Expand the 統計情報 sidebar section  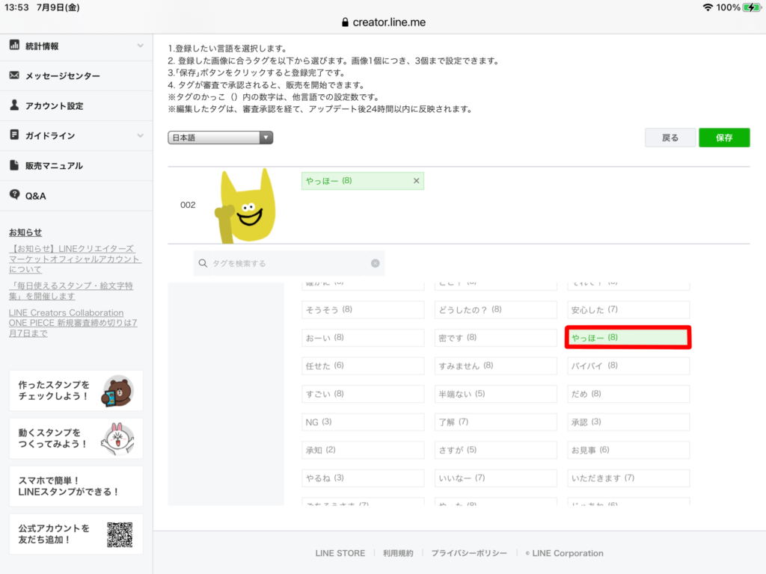tap(138, 46)
